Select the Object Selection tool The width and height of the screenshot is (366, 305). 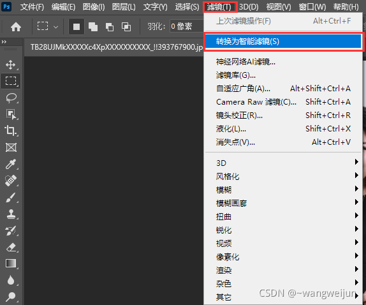click(x=11, y=114)
